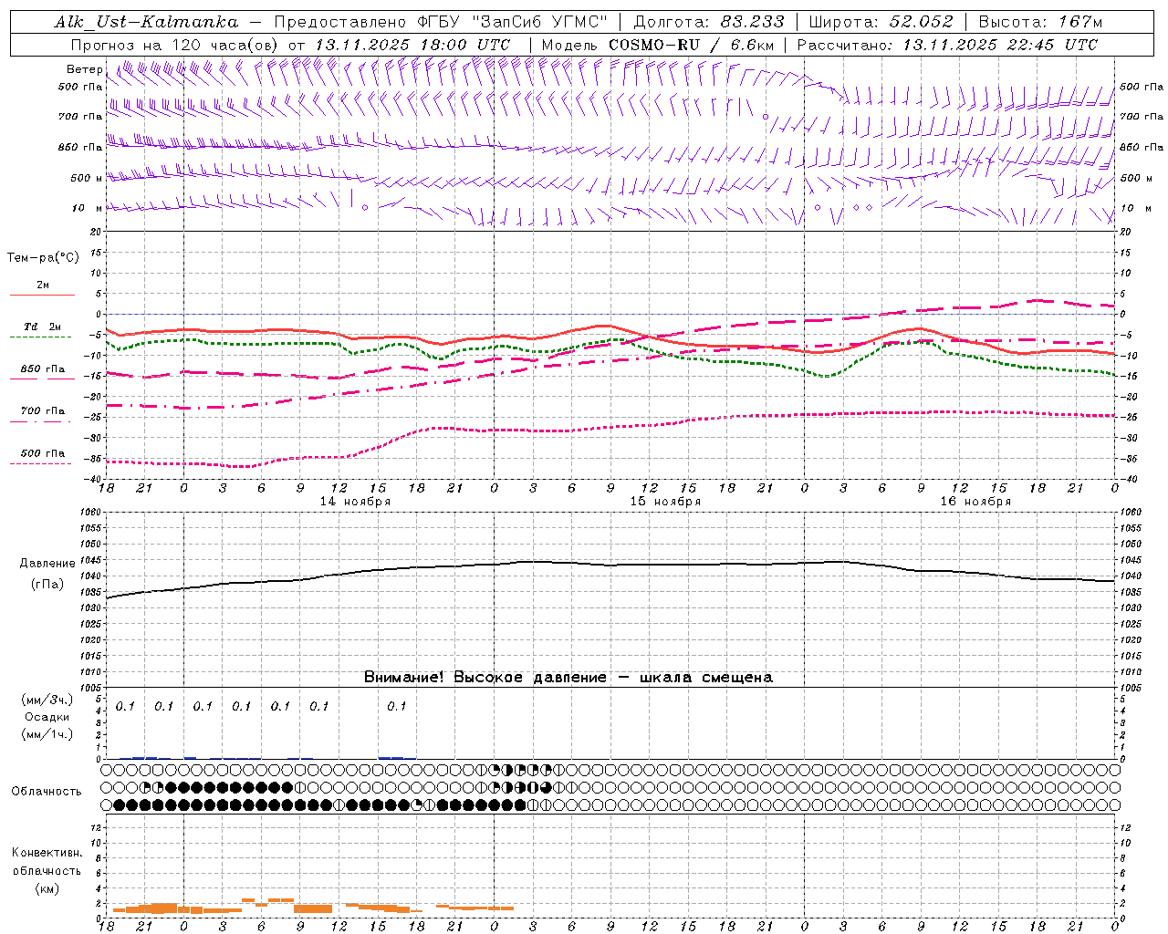Click the Высота: 167м label

tap(1040, 23)
